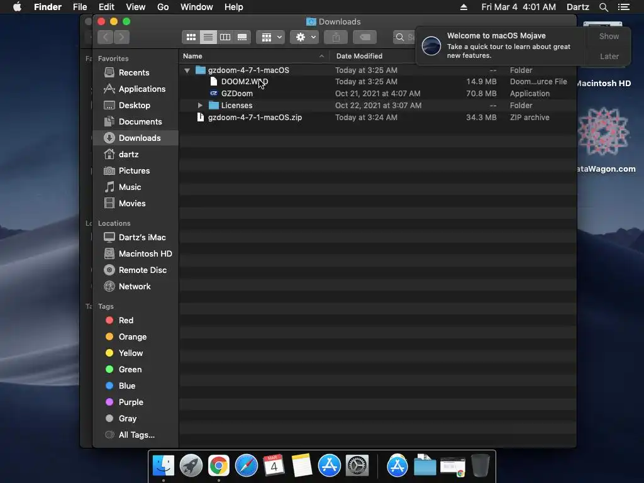Open Notes from the Dock
This screenshot has width=644, height=483.
click(301, 466)
